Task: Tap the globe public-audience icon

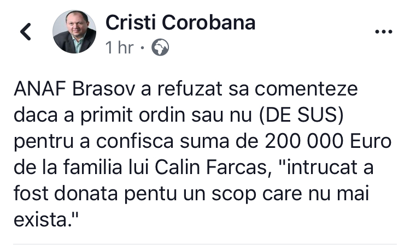Action: (x=160, y=47)
